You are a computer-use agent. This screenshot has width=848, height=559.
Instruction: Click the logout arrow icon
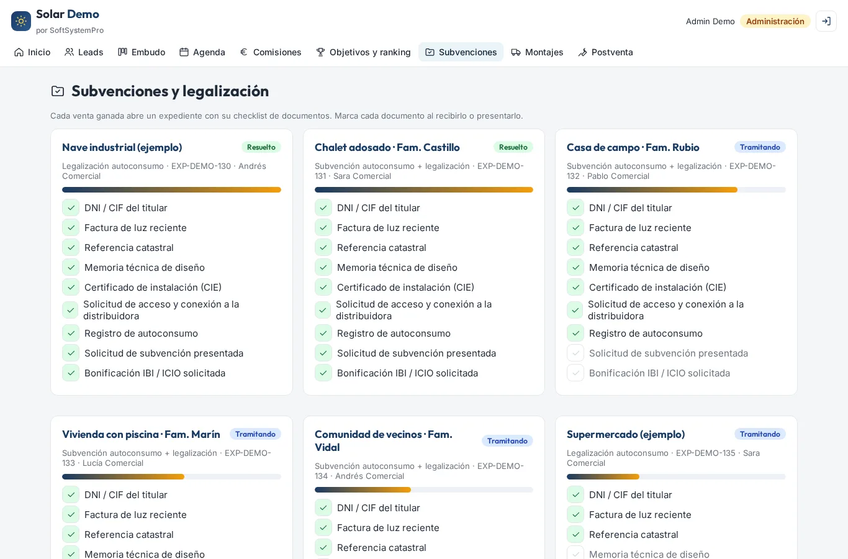pyautogui.click(x=826, y=21)
